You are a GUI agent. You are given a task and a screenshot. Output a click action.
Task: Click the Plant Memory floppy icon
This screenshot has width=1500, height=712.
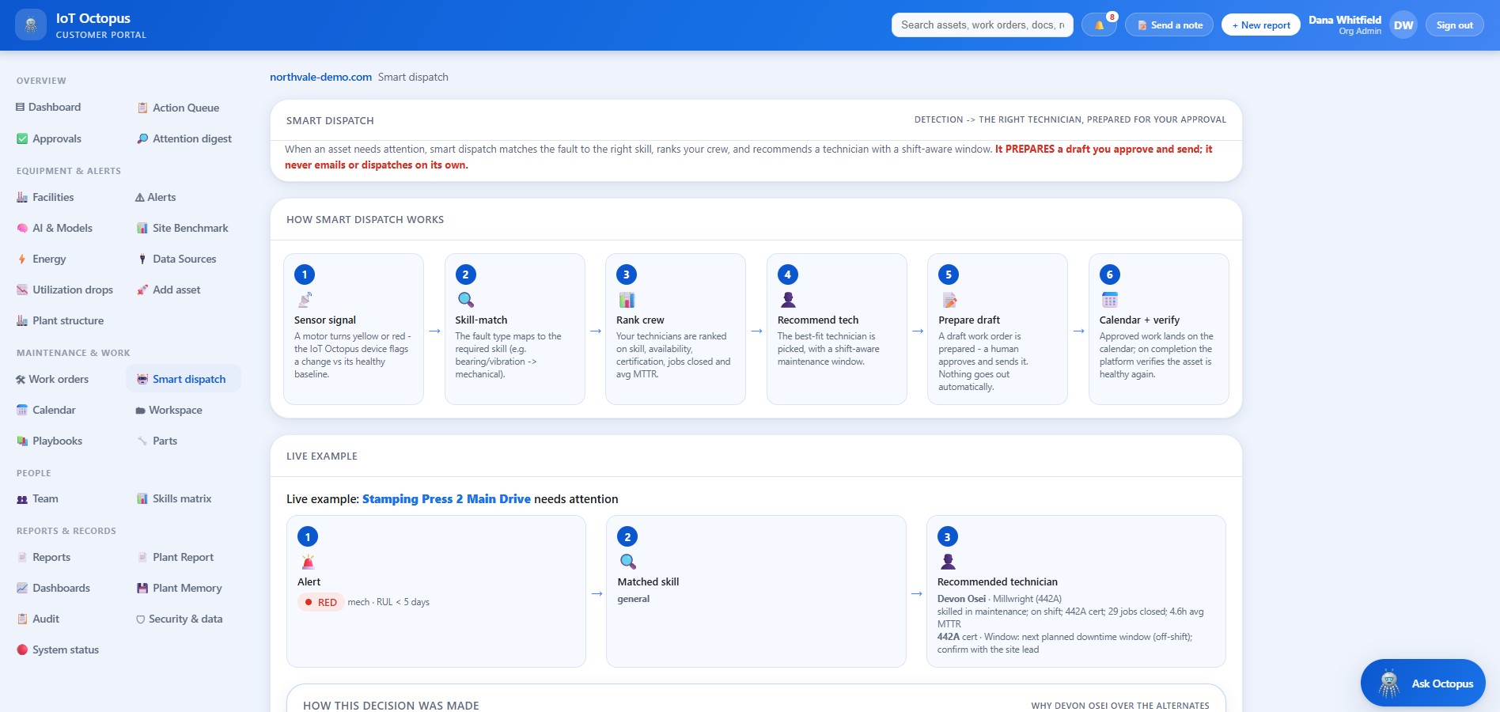142,588
